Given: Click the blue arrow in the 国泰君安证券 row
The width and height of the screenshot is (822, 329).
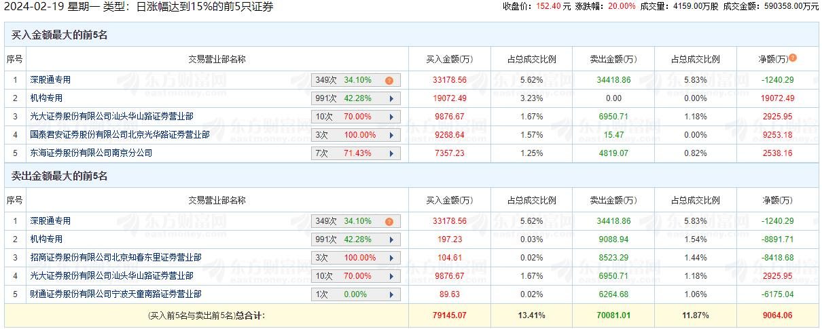Looking at the screenshot, I should tap(391, 135).
